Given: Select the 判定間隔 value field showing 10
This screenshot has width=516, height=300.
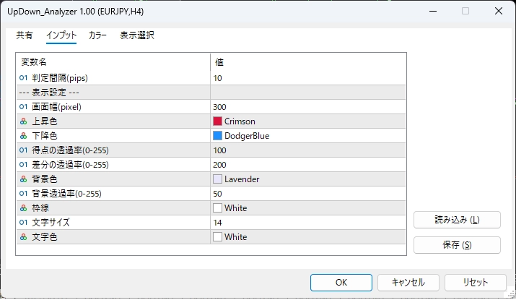Looking at the screenshot, I should 307,78.
